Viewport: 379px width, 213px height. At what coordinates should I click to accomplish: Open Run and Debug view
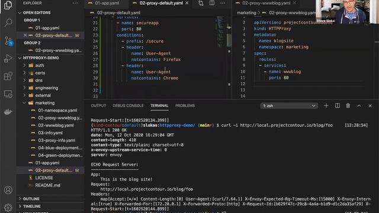(x=8, y=59)
